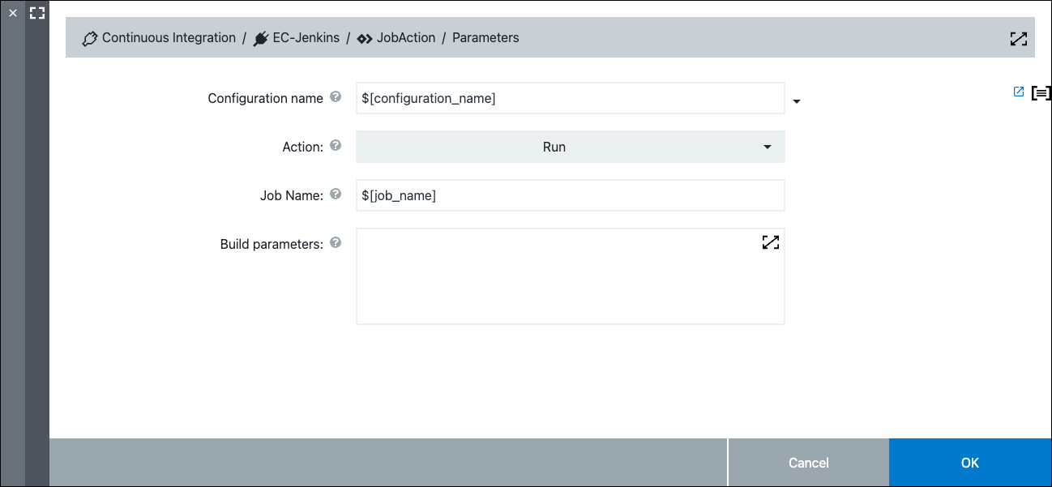Screen dimensions: 1052x487
Task: Select the JobAction breadcrumb item
Action: click(x=405, y=38)
